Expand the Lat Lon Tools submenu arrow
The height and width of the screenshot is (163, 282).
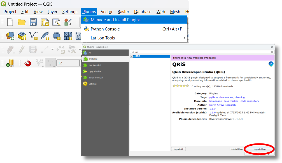[x=184, y=38]
